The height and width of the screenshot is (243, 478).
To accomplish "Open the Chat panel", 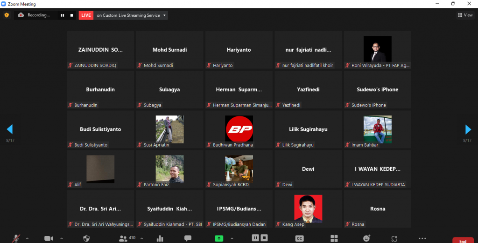I will (x=188, y=238).
